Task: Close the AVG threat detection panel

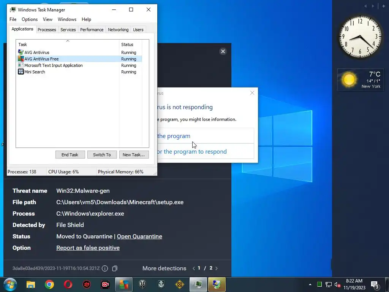Action: click(223, 51)
